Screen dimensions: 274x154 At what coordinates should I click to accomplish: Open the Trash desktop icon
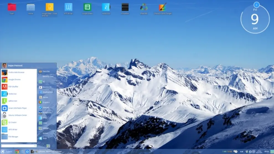(12, 8)
